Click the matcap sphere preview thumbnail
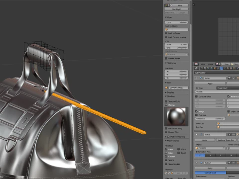Image resolution: width=239 pixels, height=179 pixels. 176,116
